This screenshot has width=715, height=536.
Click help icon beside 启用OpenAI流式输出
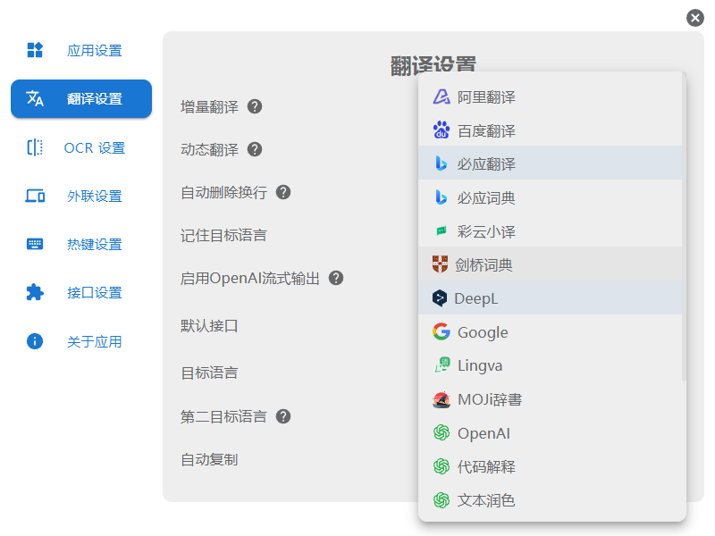(x=336, y=278)
